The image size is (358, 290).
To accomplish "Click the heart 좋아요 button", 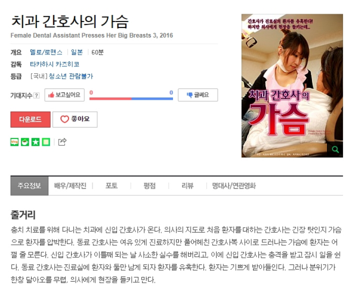I will pos(75,119).
